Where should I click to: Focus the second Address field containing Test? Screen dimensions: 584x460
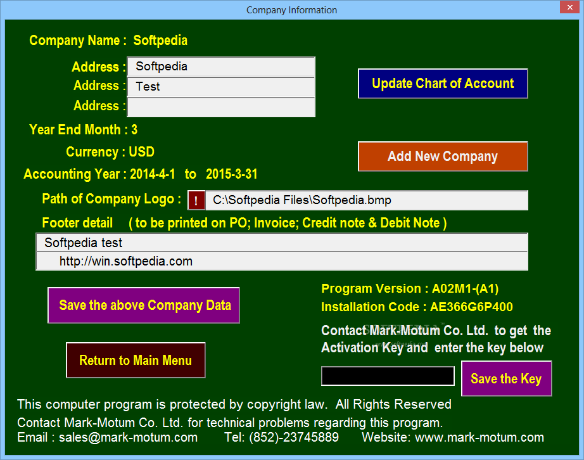[221, 87]
